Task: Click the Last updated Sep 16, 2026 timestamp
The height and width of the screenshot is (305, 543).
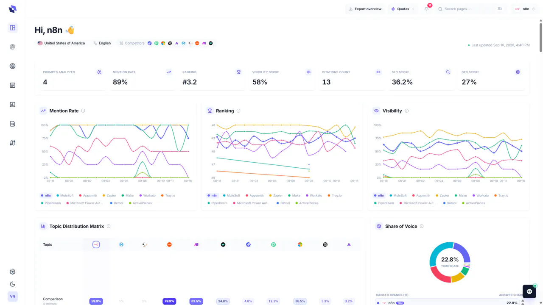Action: [x=499, y=45]
